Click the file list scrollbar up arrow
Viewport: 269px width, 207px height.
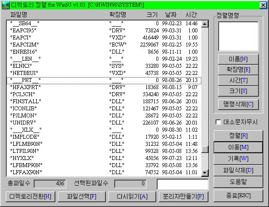pos(205,23)
